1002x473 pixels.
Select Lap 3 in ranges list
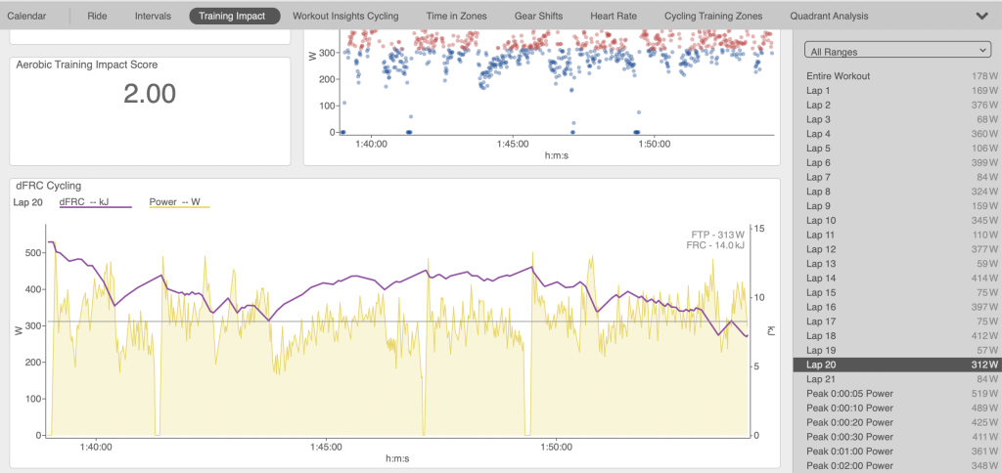pos(897,119)
